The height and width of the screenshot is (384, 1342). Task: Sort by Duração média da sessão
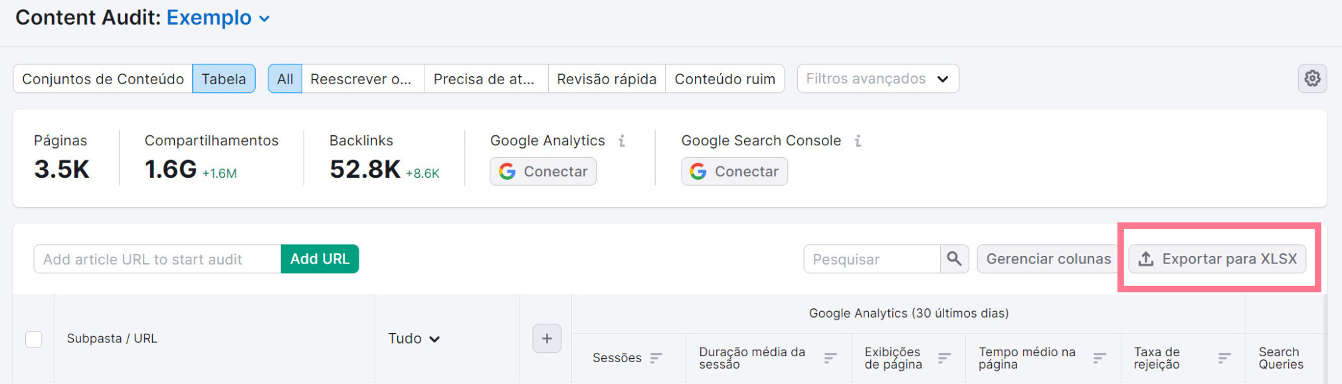click(x=830, y=357)
